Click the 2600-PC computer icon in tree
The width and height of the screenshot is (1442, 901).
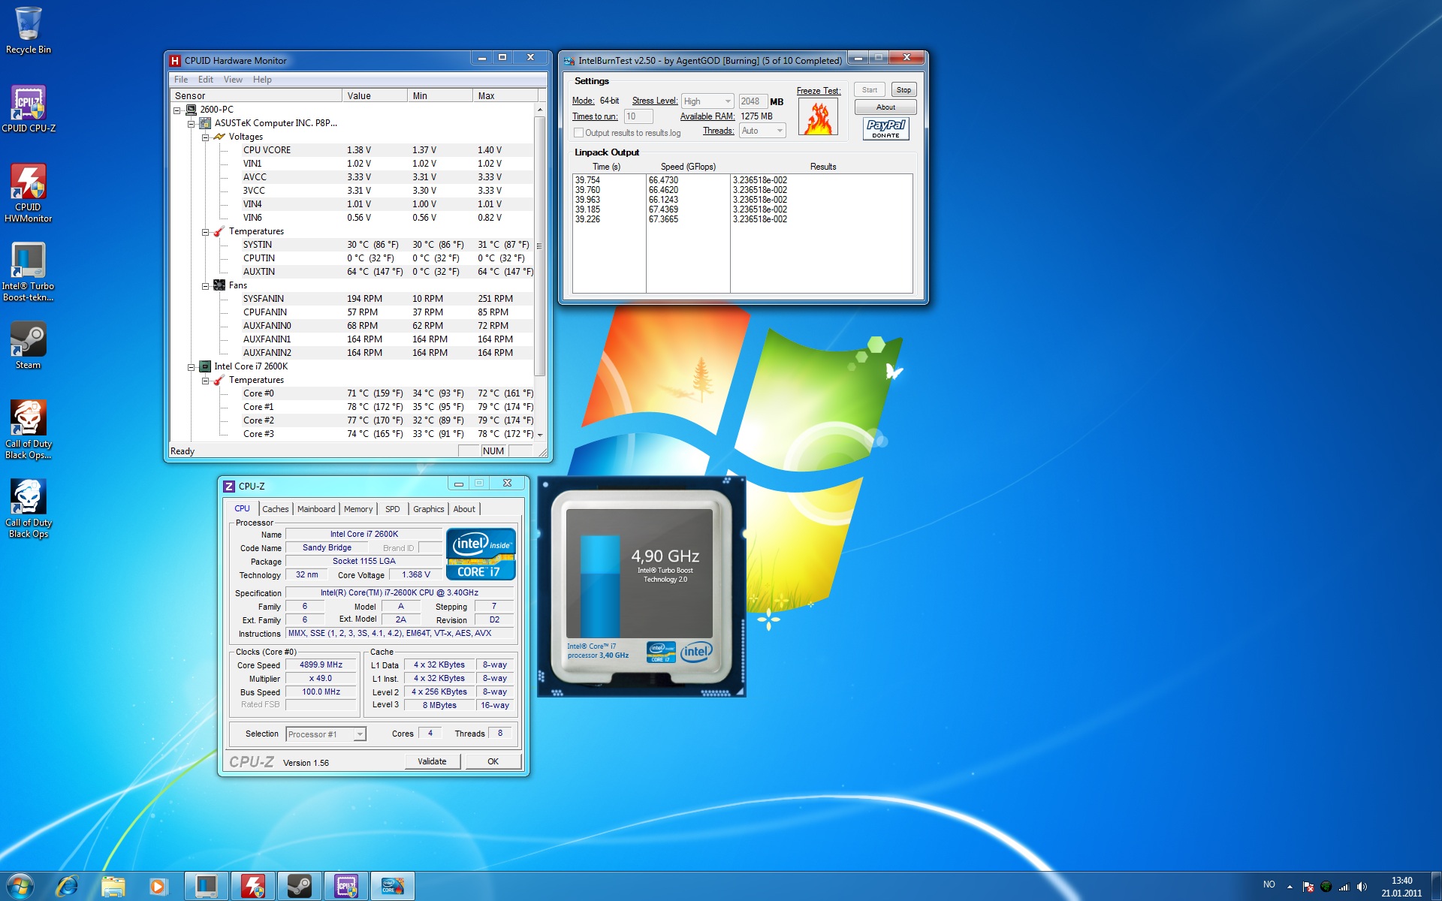pyautogui.click(x=191, y=110)
